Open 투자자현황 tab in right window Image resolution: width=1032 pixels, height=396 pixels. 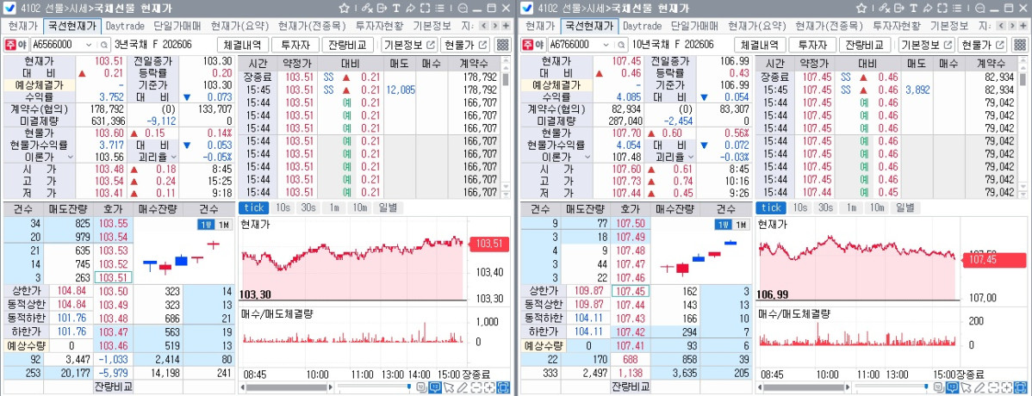(897, 27)
